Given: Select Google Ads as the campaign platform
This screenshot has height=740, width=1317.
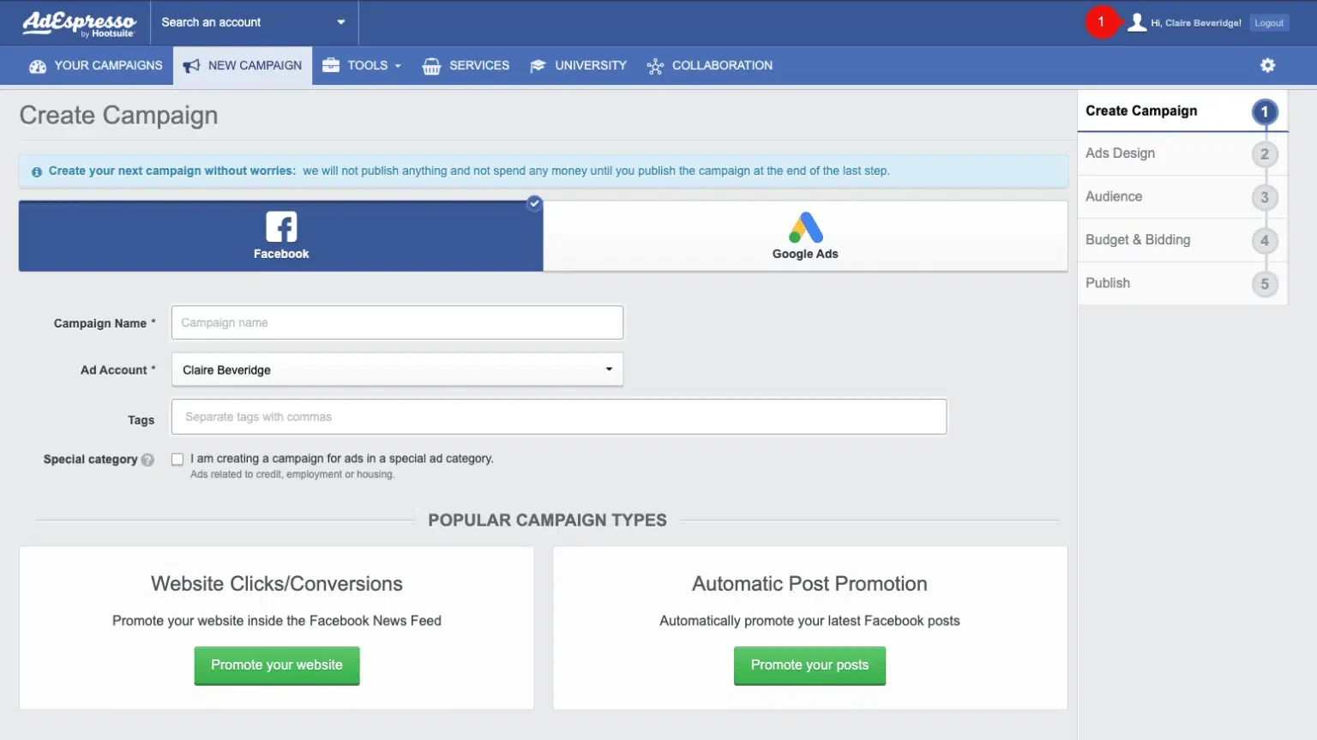Looking at the screenshot, I should [x=804, y=236].
